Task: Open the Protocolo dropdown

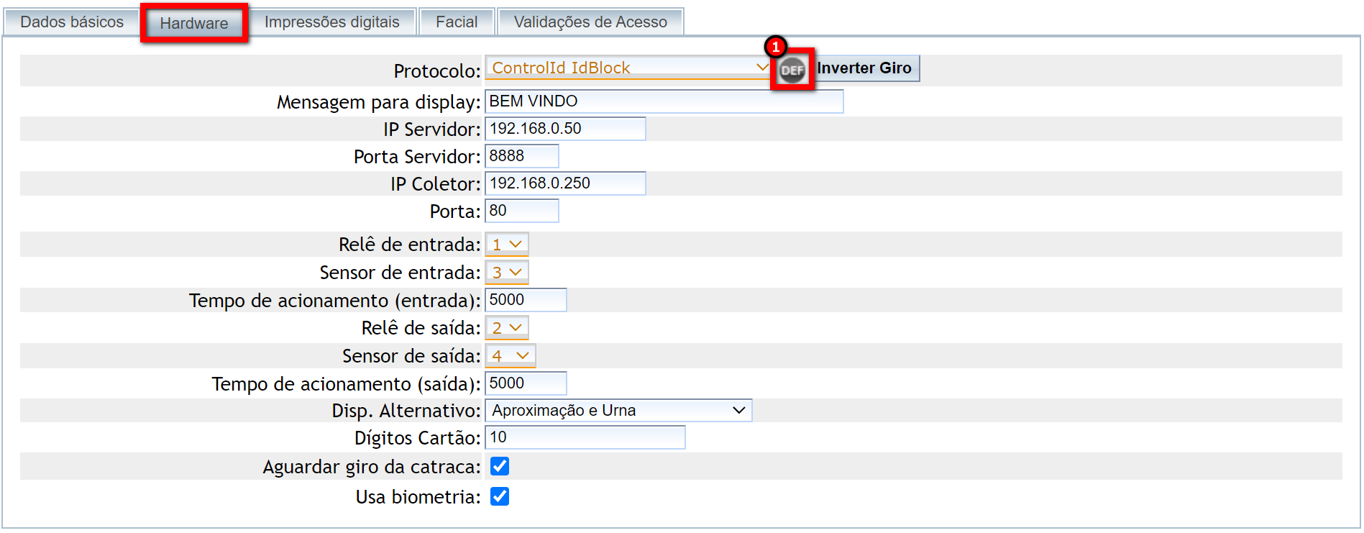Action: [x=627, y=68]
